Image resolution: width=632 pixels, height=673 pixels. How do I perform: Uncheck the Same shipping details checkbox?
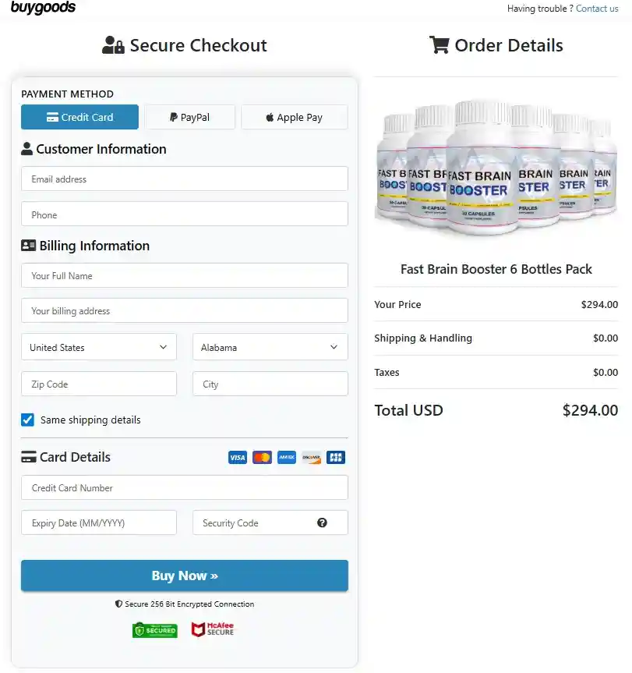(x=27, y=420)
